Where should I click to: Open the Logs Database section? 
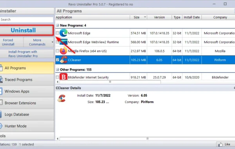click(27, 114)
